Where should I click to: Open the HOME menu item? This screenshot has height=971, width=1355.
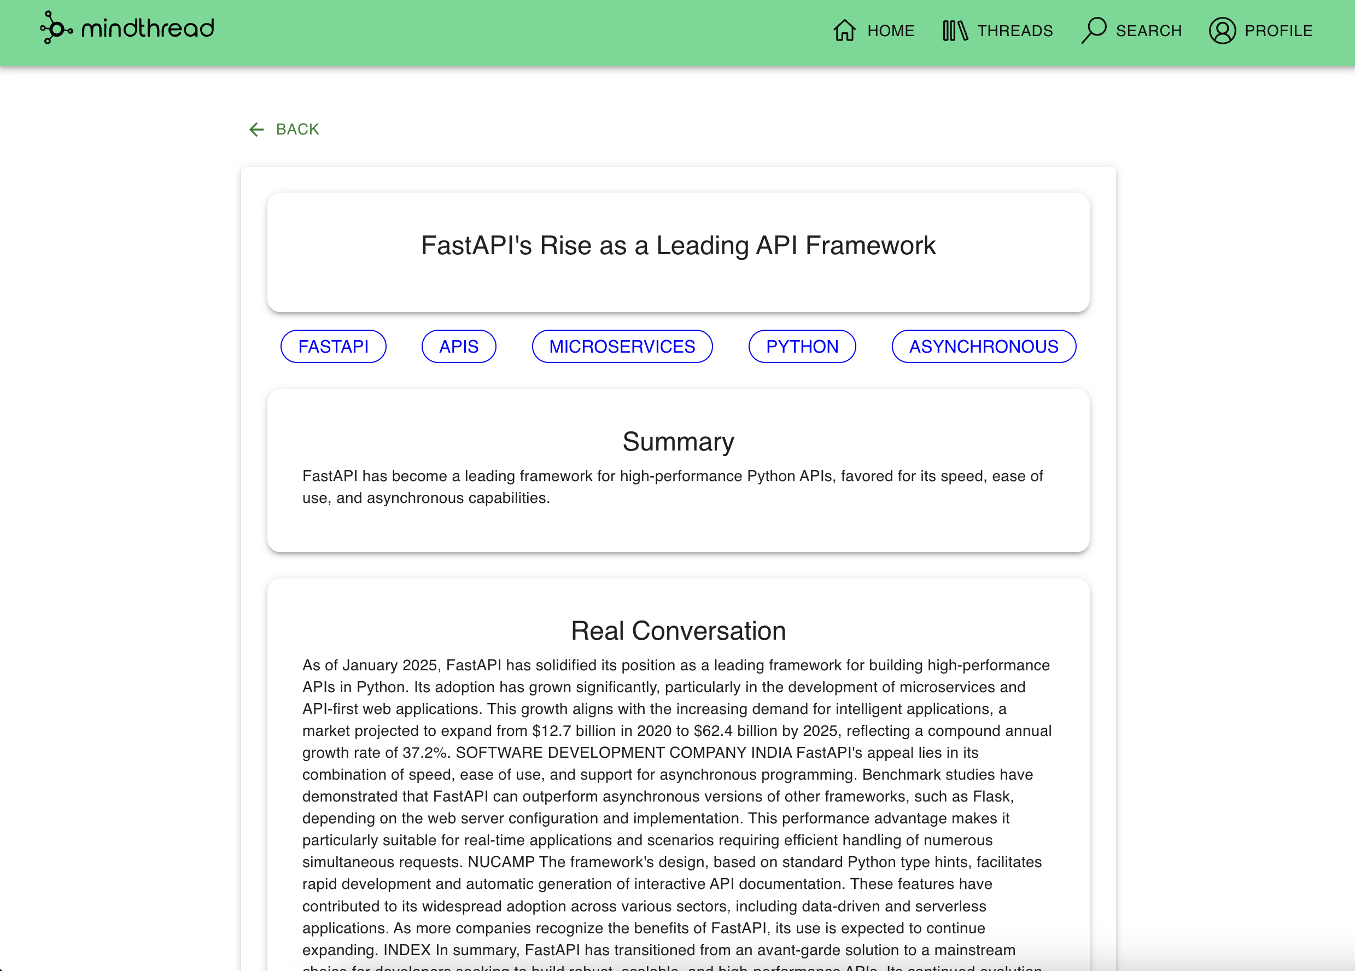tap(890, 31)
